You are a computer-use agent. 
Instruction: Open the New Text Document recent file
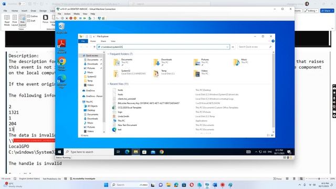coord(127,125)
